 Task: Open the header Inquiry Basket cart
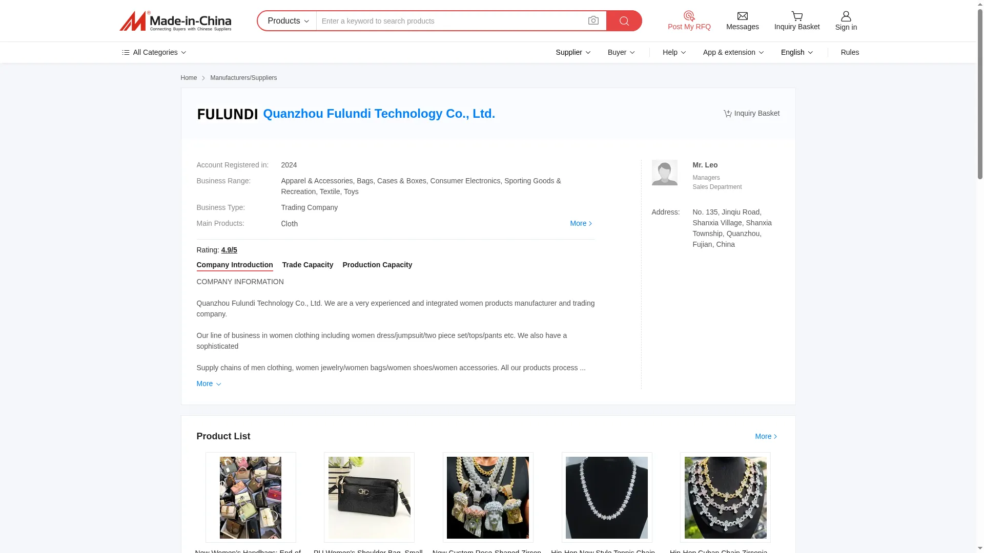[796, 21]
